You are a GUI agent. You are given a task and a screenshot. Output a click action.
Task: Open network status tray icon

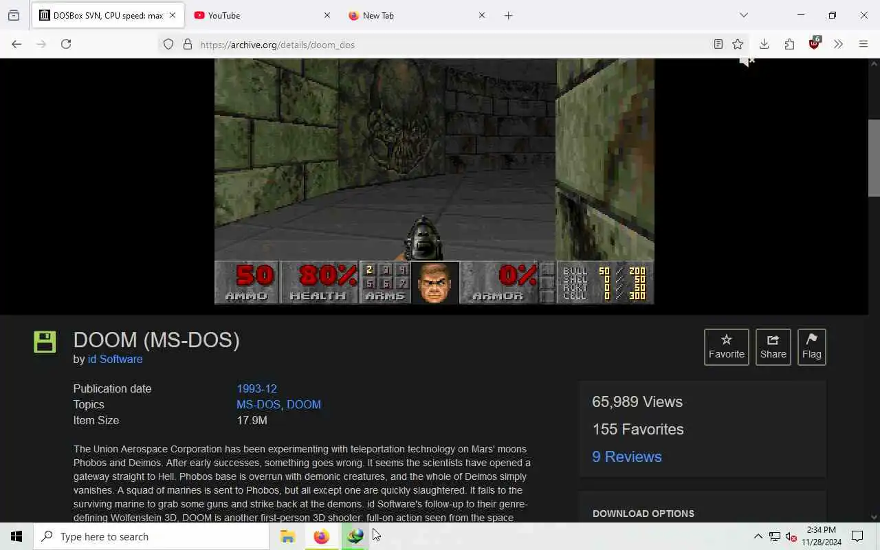pos(775,536)
